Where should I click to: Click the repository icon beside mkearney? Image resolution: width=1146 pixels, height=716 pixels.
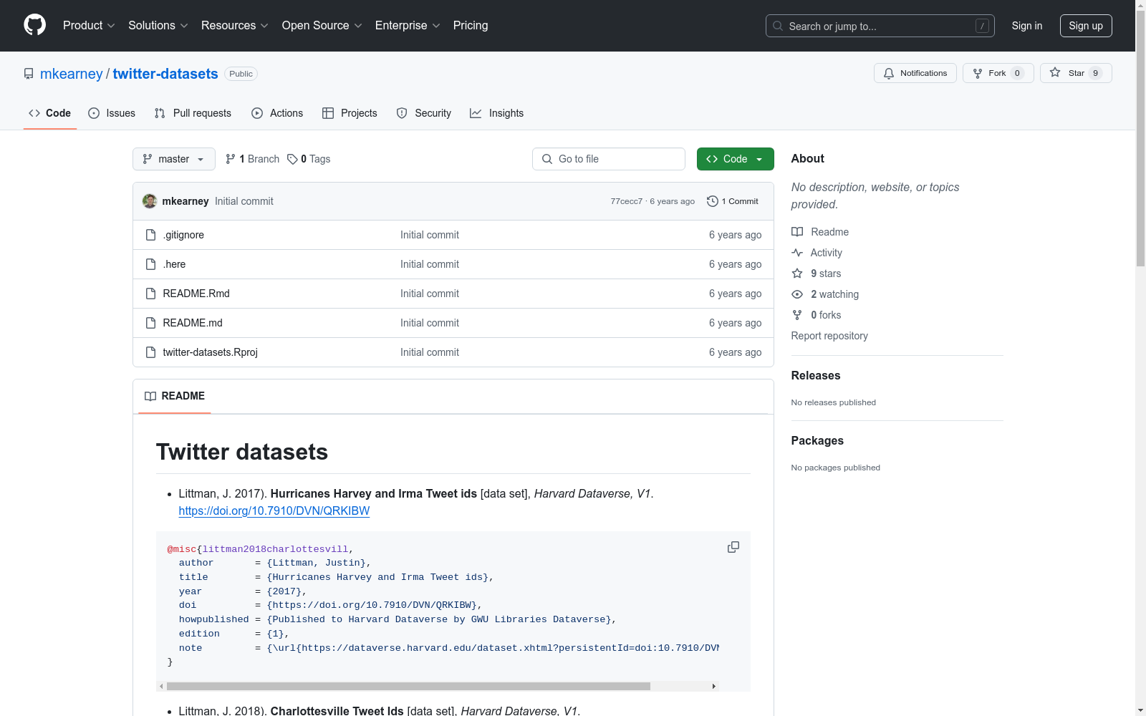[x=29, y=74]
